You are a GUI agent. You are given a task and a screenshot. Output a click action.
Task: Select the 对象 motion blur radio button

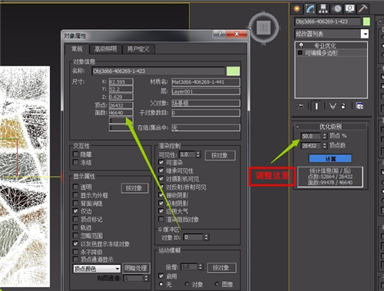187,284
